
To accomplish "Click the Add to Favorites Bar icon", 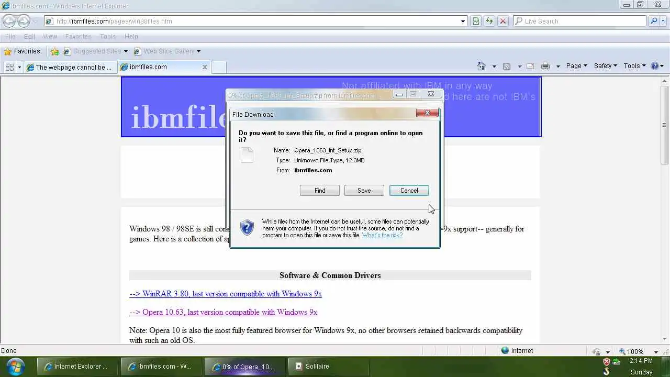I will 55,51.
